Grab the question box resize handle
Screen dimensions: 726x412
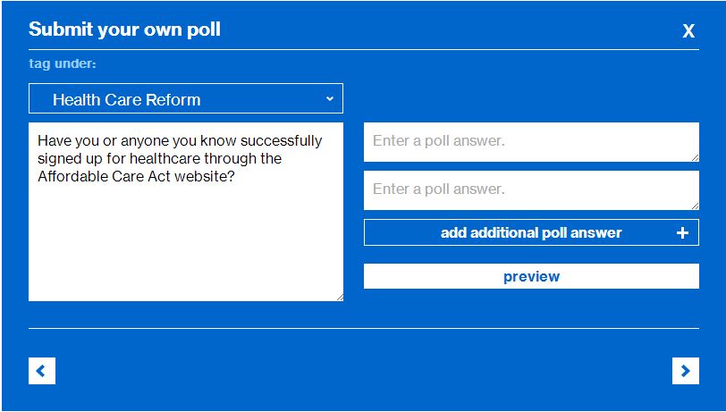point(339,297)
